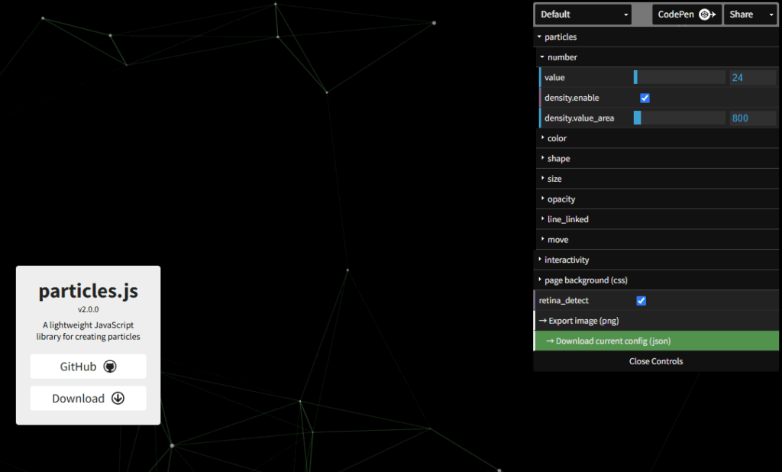
Task: Open the Default preset dropdown
Action: pos(583,15)
